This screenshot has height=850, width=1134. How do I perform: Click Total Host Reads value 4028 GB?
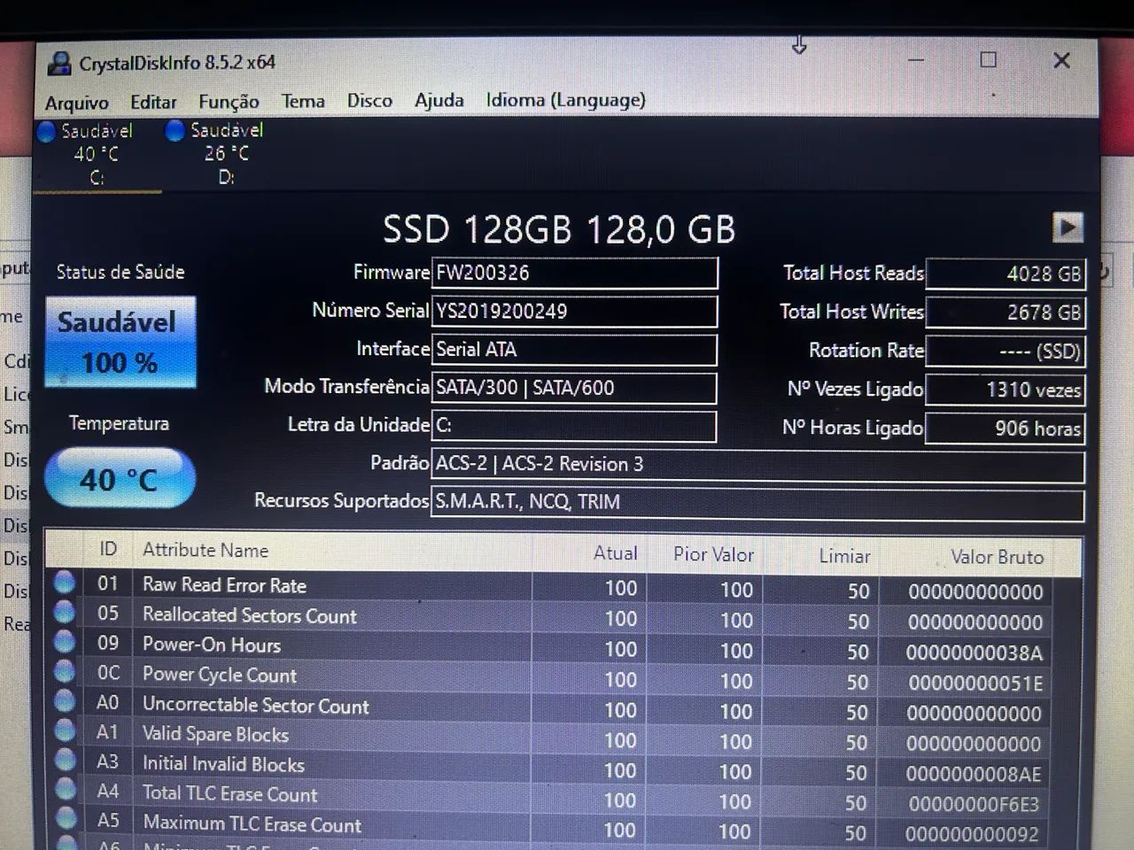(1005, 274)
